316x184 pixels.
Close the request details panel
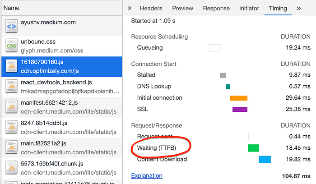coord(130,8)
